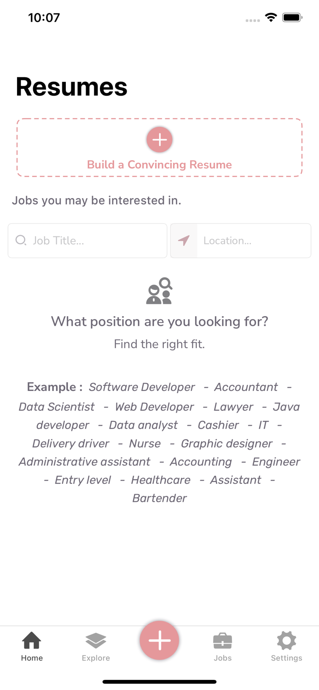319x690 pixels.
Task: Click the 'Graphic designer' example suggestion
Action: point(226,443)
